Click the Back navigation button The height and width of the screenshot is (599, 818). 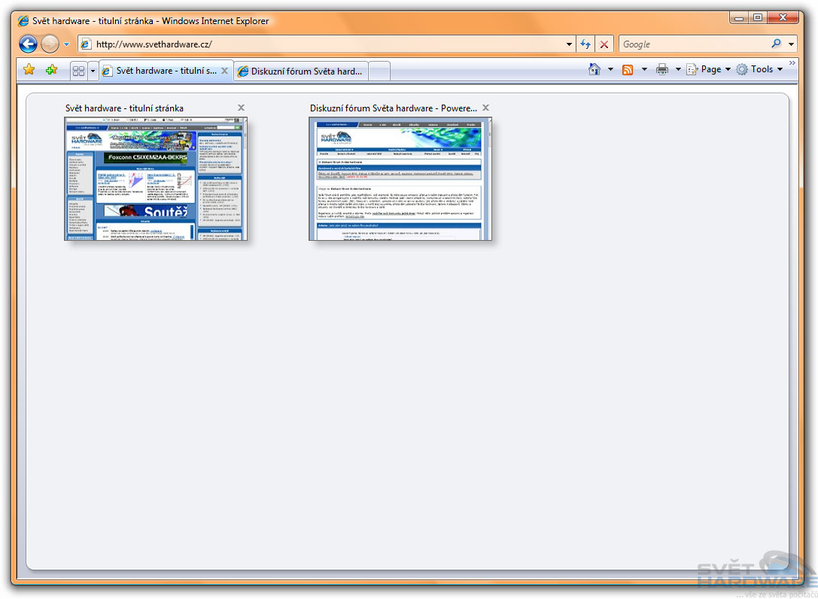coord(28,44)
